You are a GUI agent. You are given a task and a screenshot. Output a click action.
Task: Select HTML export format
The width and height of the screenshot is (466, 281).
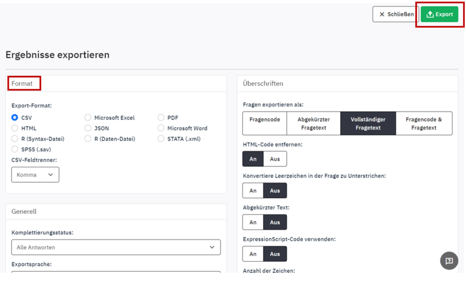click(15, 128)
